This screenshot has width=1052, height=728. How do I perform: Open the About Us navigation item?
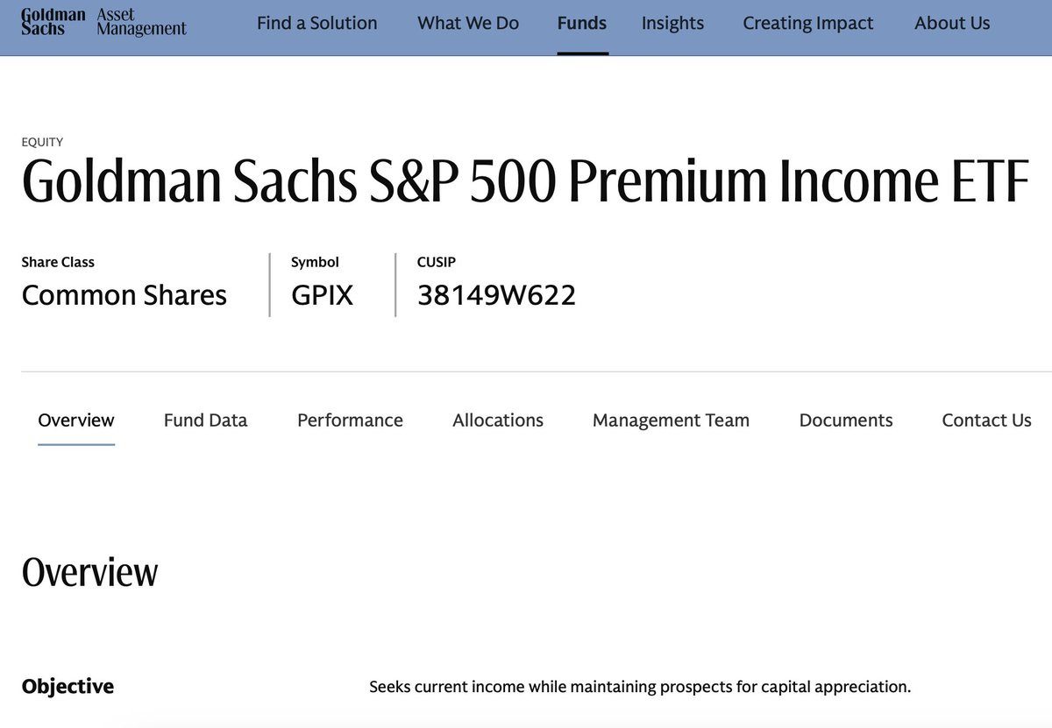pos(952,24)
